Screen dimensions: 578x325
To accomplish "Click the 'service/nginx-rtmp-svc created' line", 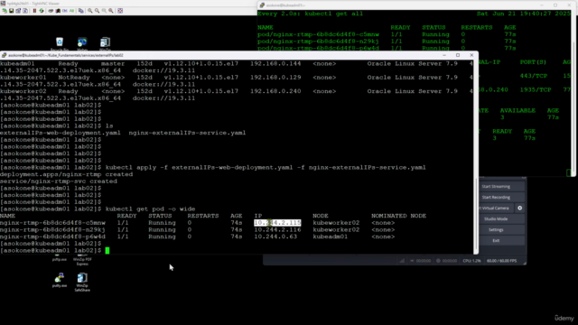I will [x=59, y=181].
